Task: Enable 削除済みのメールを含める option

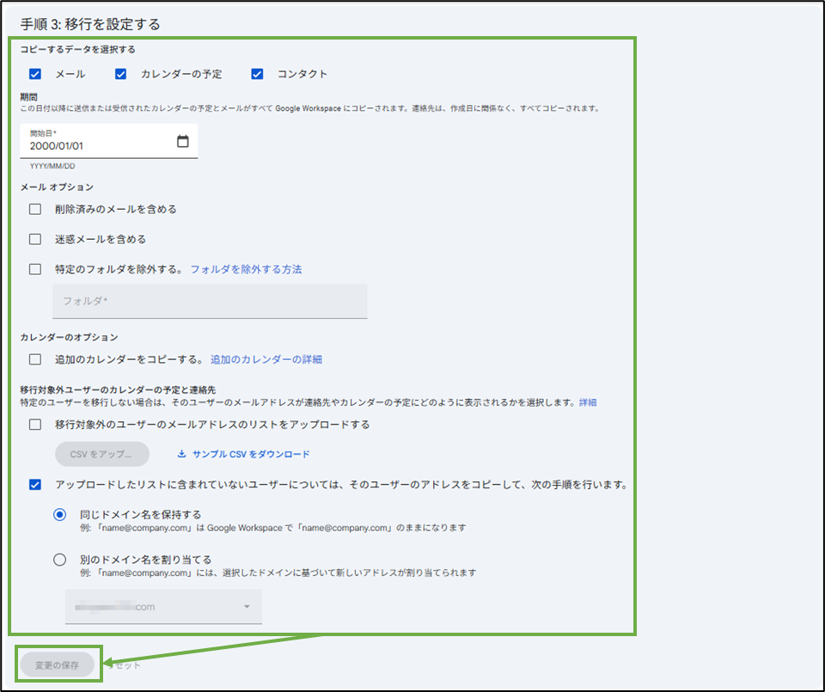Action: [x=35, y=209]
